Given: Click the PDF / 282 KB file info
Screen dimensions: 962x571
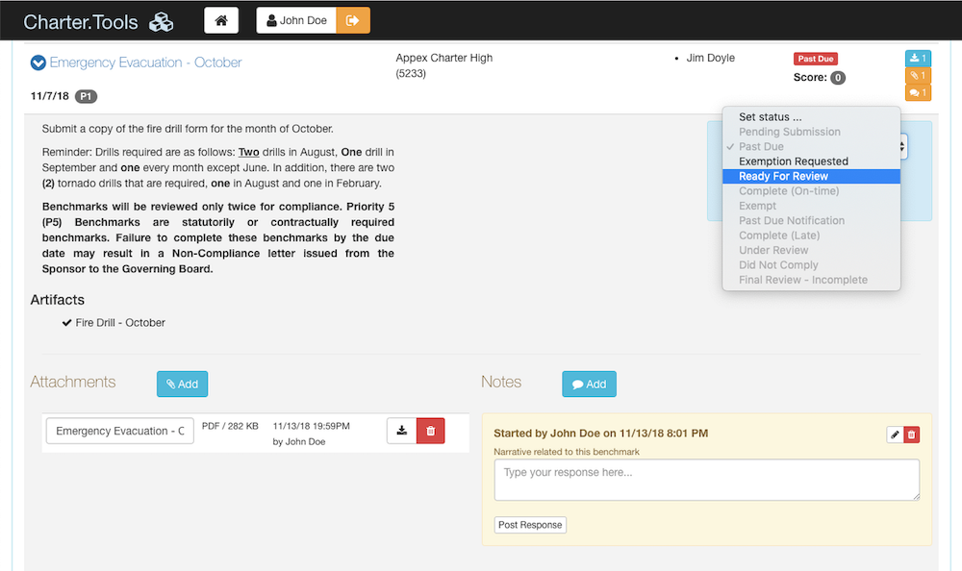Looking at the screenshot, I should 230,426.
